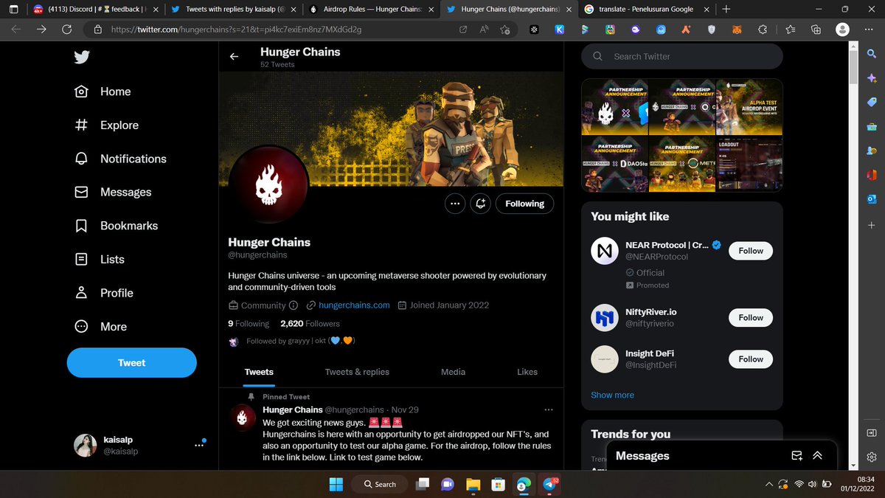Viewport: 885px width, 498px height.
Task: Switch to translate Google search tab
Action: tap(646, 9)
